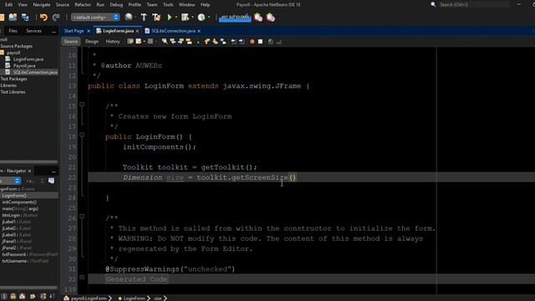Screen dimensions: 535x301
Task: Build project with the hammer icon
Action: pyautogui.click(x=144, y=18)
